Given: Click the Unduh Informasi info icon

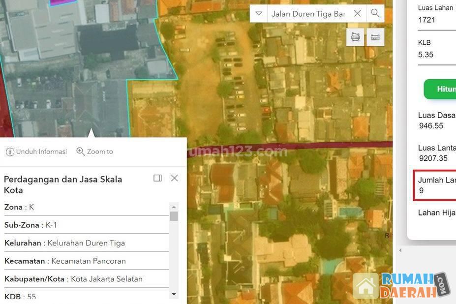Looking at the screenshot, I should point(10,152).
